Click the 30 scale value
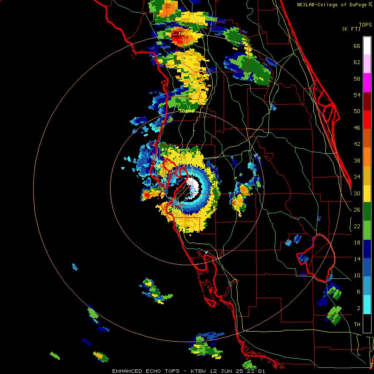Viewport: 374px width, 374px height. [357, 193]
